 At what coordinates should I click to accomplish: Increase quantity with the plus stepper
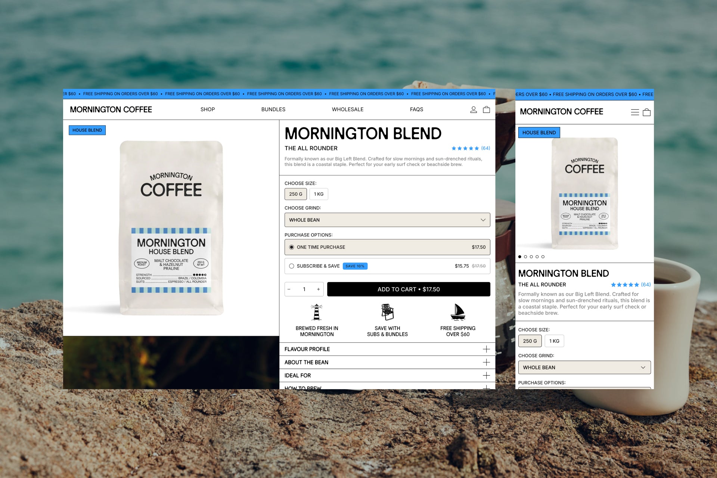tap(318, 289)
